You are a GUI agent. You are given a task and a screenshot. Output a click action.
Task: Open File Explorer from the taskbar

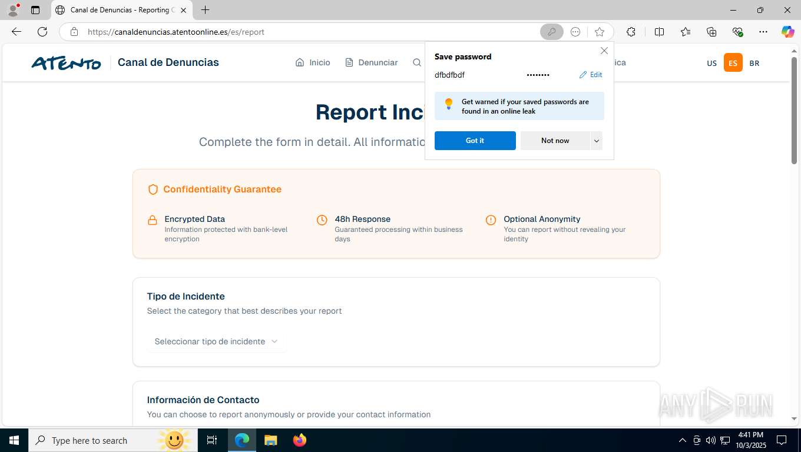(x=270, y=440)
